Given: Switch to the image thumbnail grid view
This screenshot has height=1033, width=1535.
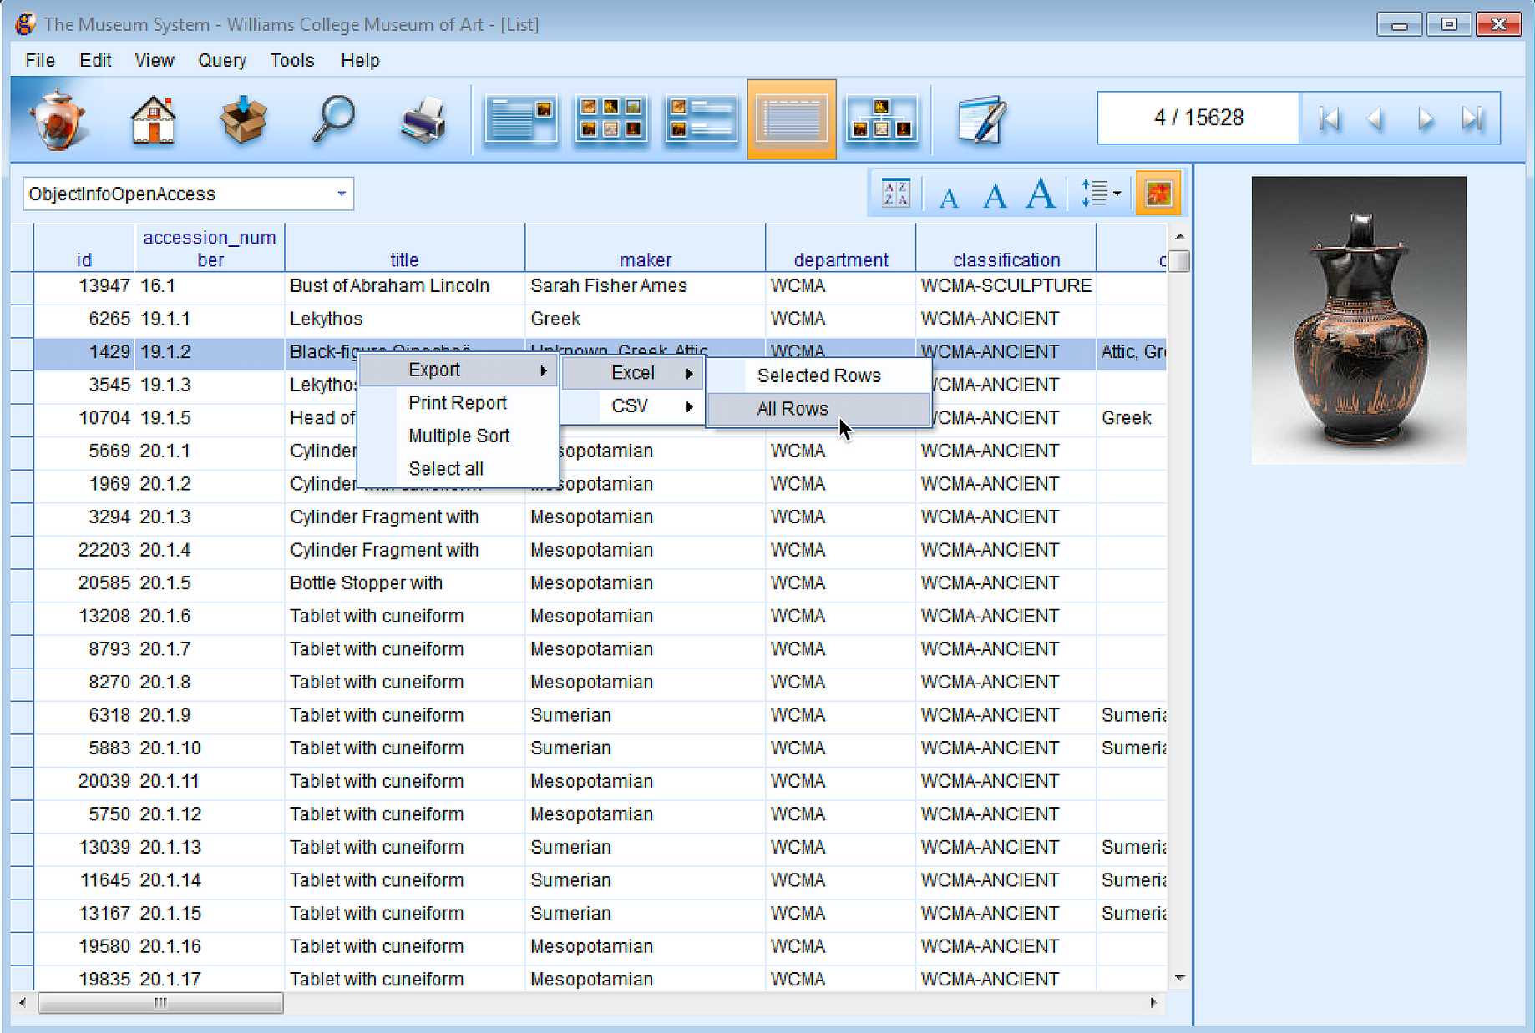Looking at the screenshot, I should tap(611, 119).
